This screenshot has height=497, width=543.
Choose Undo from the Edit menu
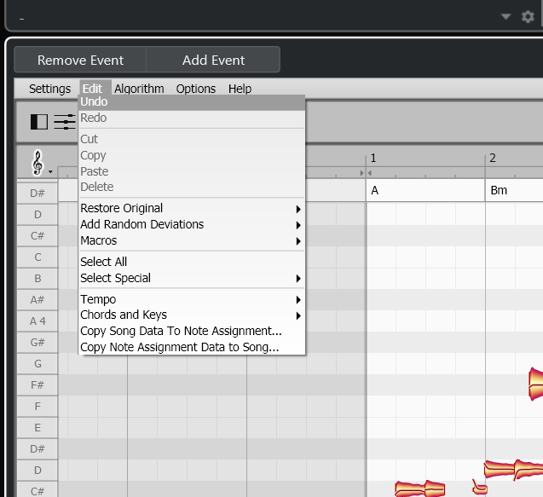pyautogui.click(x=94, y=102)
